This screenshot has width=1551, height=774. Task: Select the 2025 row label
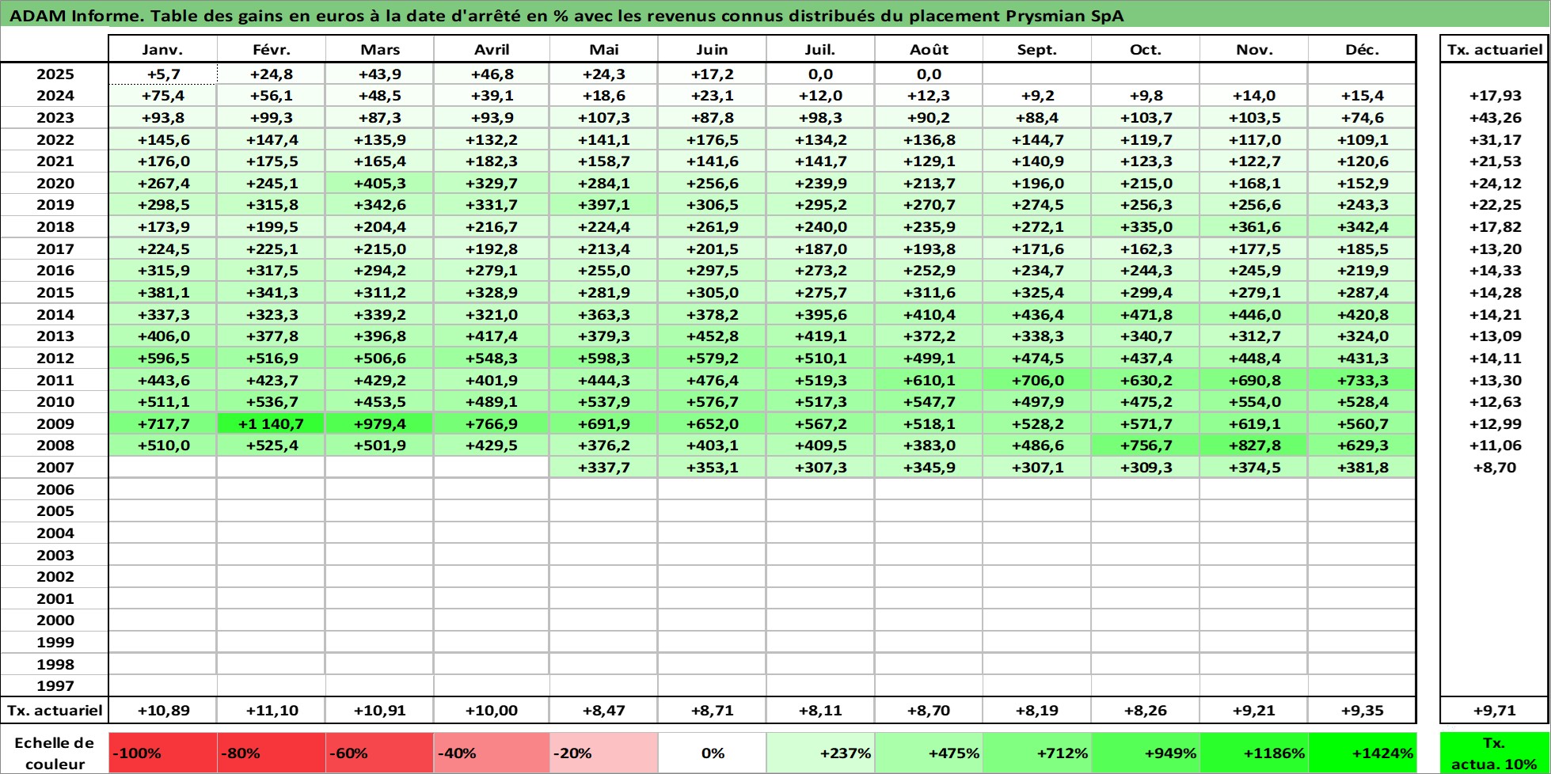point(55,74)
